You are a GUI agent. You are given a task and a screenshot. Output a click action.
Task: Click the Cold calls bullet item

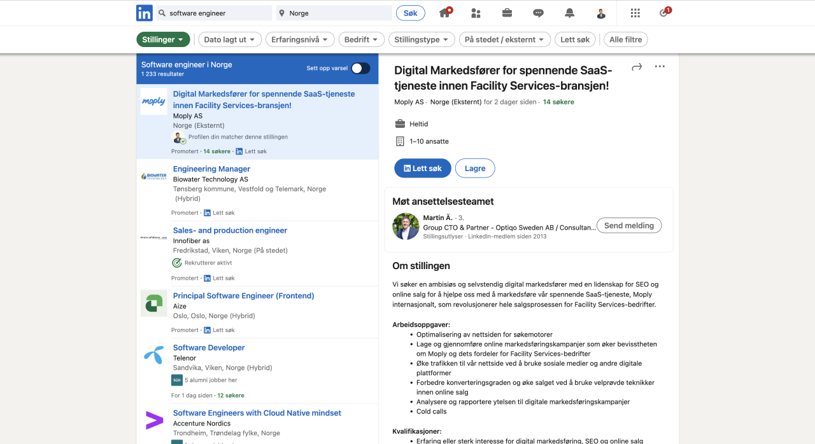(432, 412)
